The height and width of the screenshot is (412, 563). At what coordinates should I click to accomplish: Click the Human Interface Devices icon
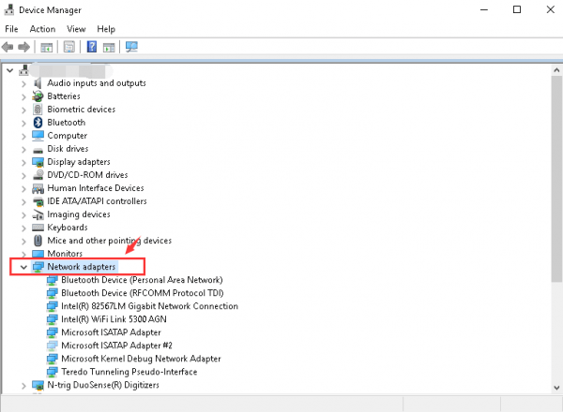click(38, 188)
